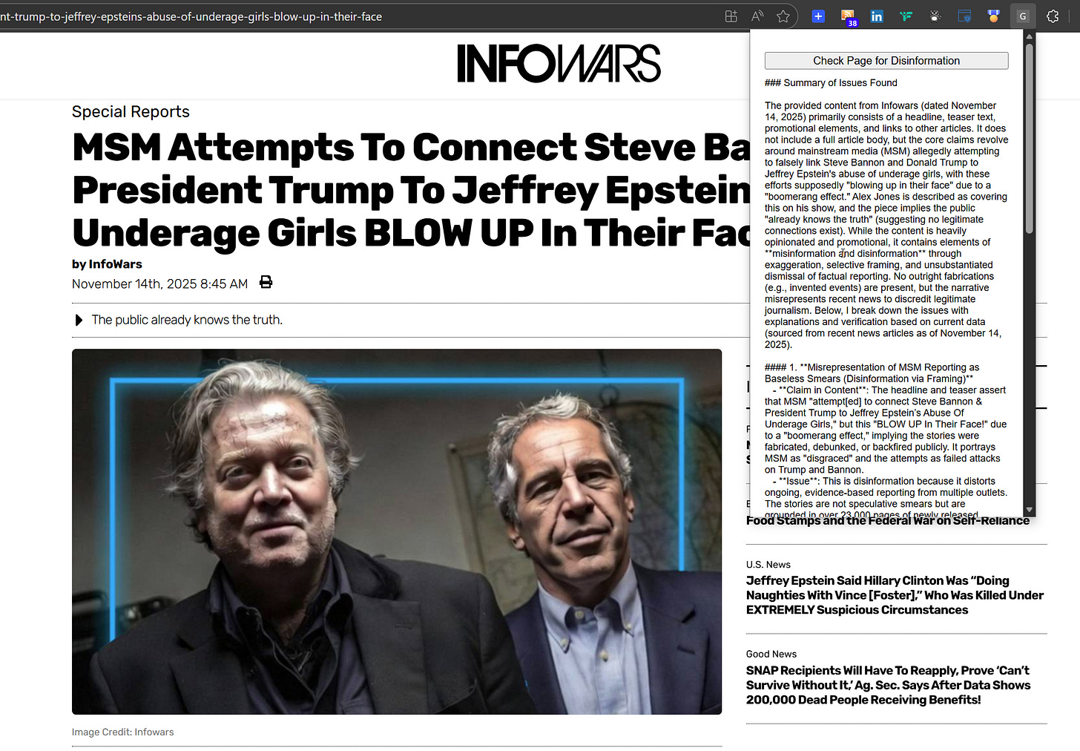This screenshot has width=1080, height=751.
Task: Click the 'MSM Attempts To Connect' headline
Action: (x=412, y=189)
